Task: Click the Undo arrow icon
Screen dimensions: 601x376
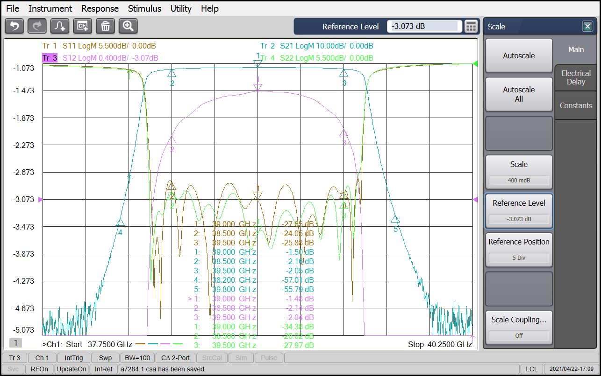Action: (x=14, y=26)
